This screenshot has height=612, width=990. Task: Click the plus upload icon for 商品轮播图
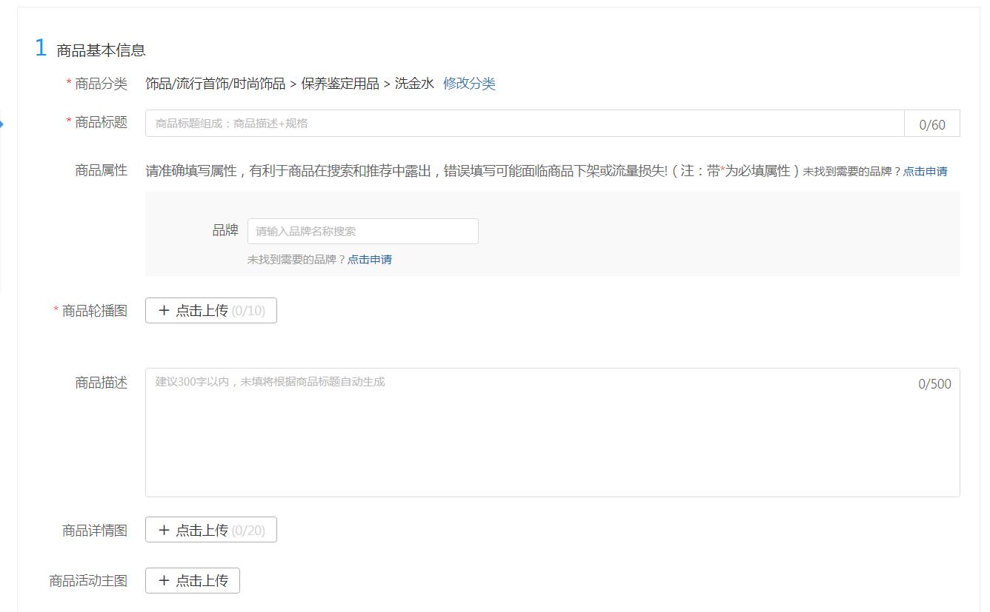(165, 310)
